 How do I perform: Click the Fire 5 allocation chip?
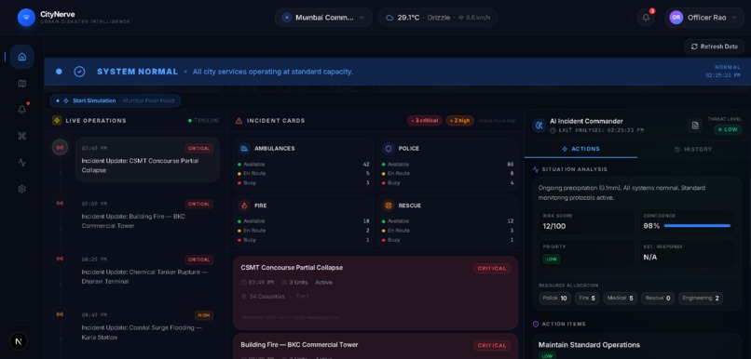click(x=587, y=299)
